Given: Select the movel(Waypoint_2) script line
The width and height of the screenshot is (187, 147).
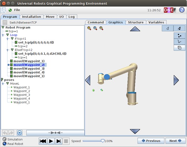Looking at the screenshot, I should (x=29, y=65).
